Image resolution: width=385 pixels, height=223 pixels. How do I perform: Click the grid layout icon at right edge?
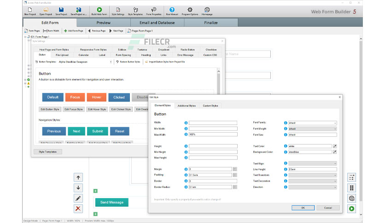click(x=351, y=188)
